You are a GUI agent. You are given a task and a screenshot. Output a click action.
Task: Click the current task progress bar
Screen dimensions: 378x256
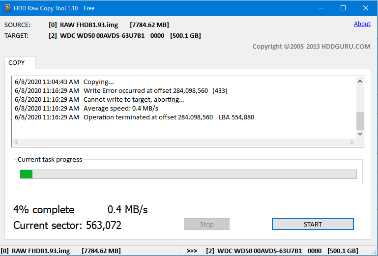(188, 174)
